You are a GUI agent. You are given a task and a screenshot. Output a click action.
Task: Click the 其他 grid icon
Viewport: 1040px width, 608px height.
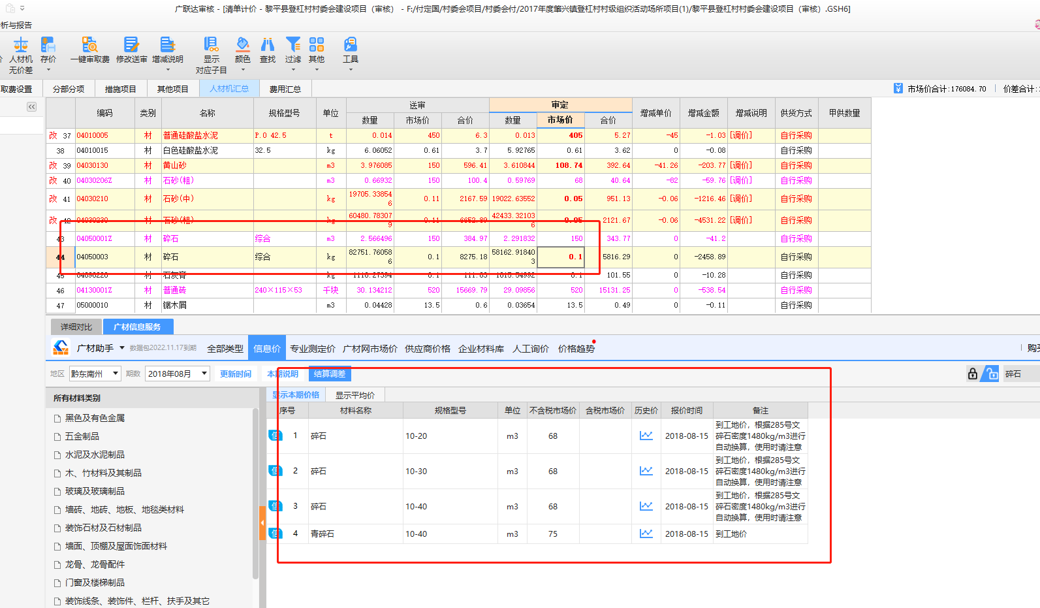317,44
